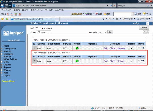The height and width of the screenshot is (111, 153).
Task: Click Clone link for policy 1
Action: click(x=112, y=48)
